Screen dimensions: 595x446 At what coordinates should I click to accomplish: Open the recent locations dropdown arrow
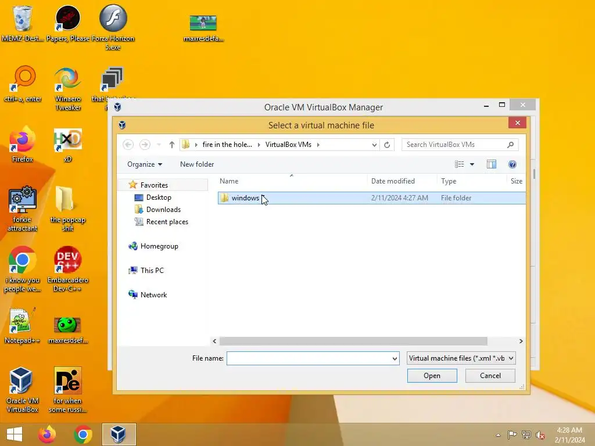point(159,145)
